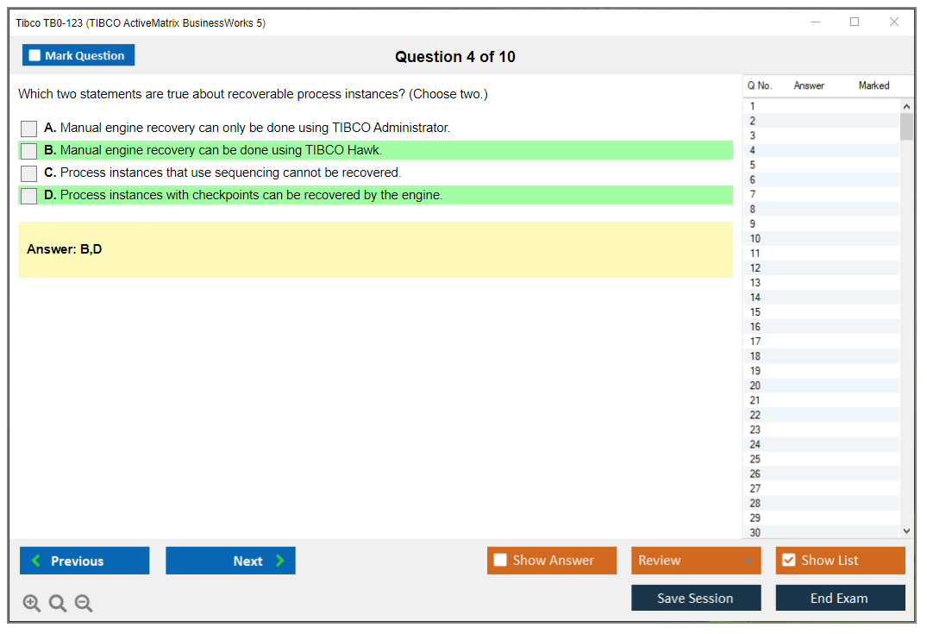Click the zoom out magnifier icon
Image resolution: width=927 pixels, height=634 pixels.
click(x=84, y=604)
